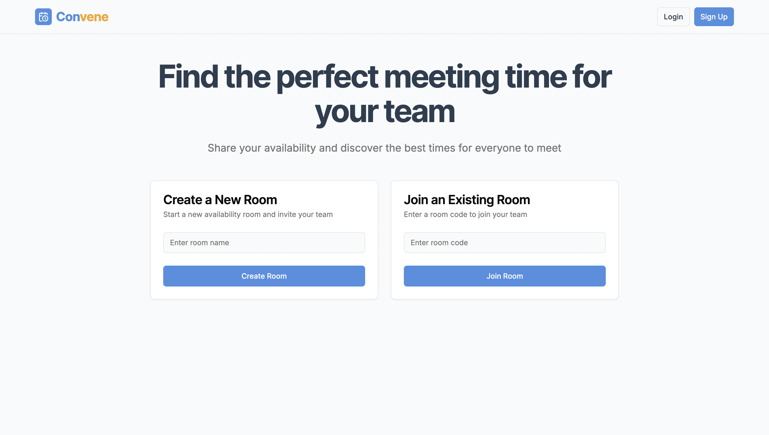The height and width of the screenshot is (435, 769).
Task: Click the Convene calendar-clock logo icon
Action: pyautogui.click(x=43, y=17)
